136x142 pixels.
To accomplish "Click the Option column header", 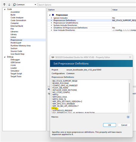I will click(79, 10).
